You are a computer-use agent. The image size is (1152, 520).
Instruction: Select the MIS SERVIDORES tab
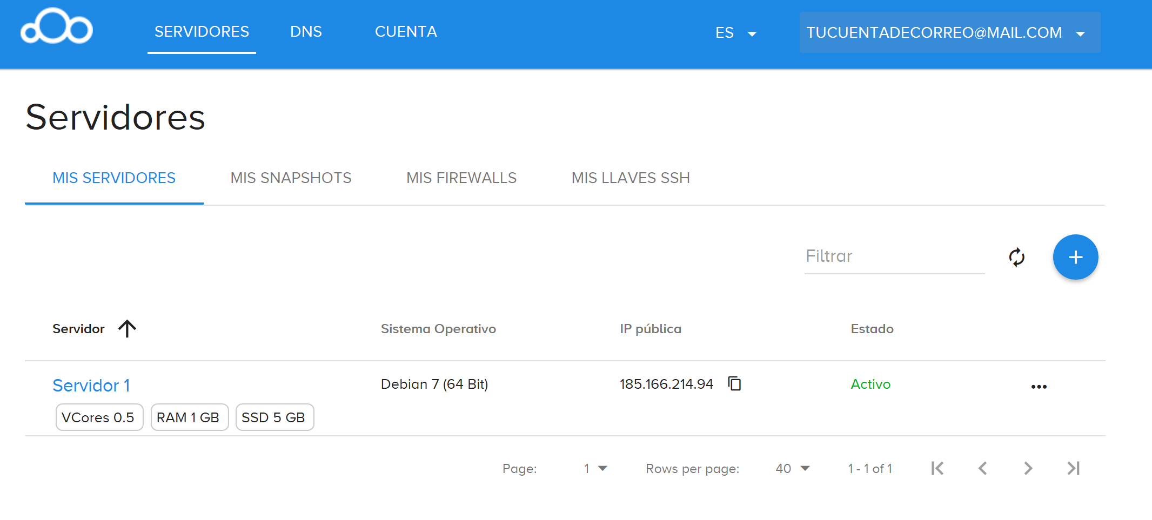114,178
